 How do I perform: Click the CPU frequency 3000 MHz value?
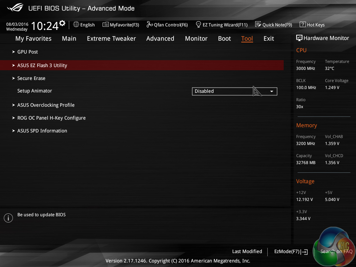pyautogui.click(x=306, y=68)
